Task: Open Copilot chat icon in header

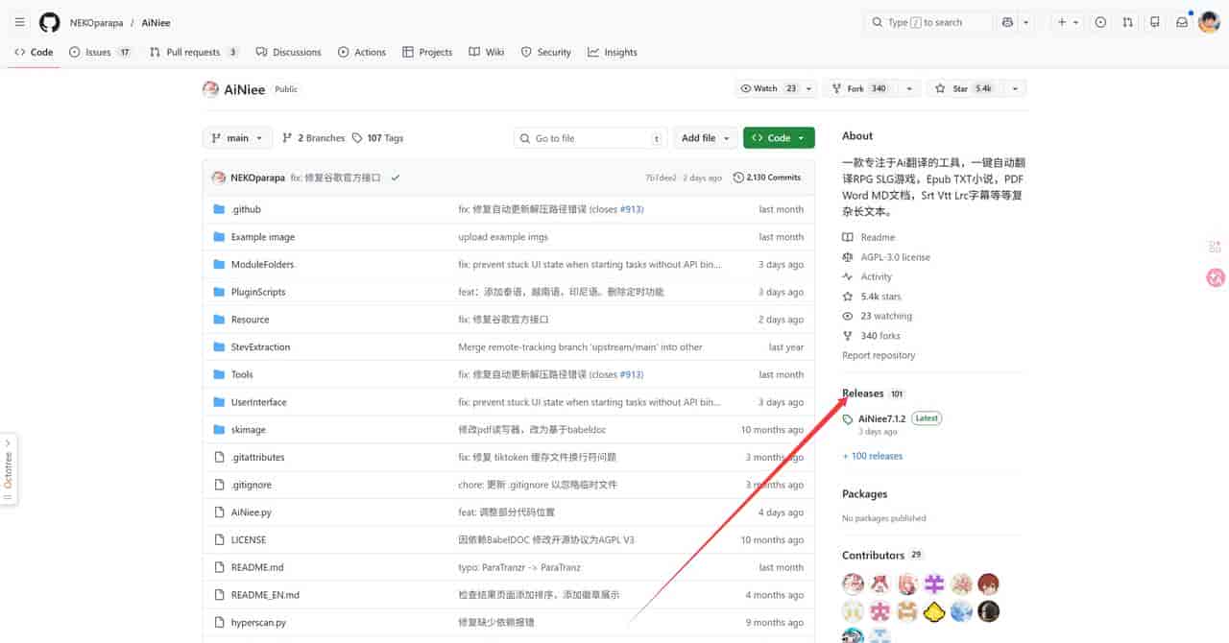Action: [1007, 22]
